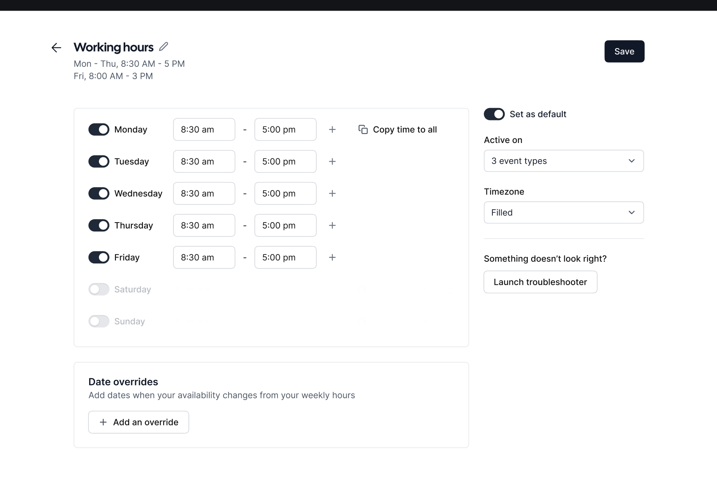This screenshot has width=717, height=486.
Task: Add a new time interval for Monday
Action: (x=332, y=129)
